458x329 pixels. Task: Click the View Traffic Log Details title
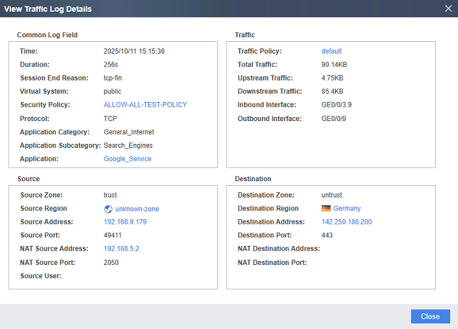point(48,9)
